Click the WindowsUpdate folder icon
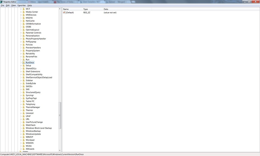The image size is (260, 156). point(24,134)
